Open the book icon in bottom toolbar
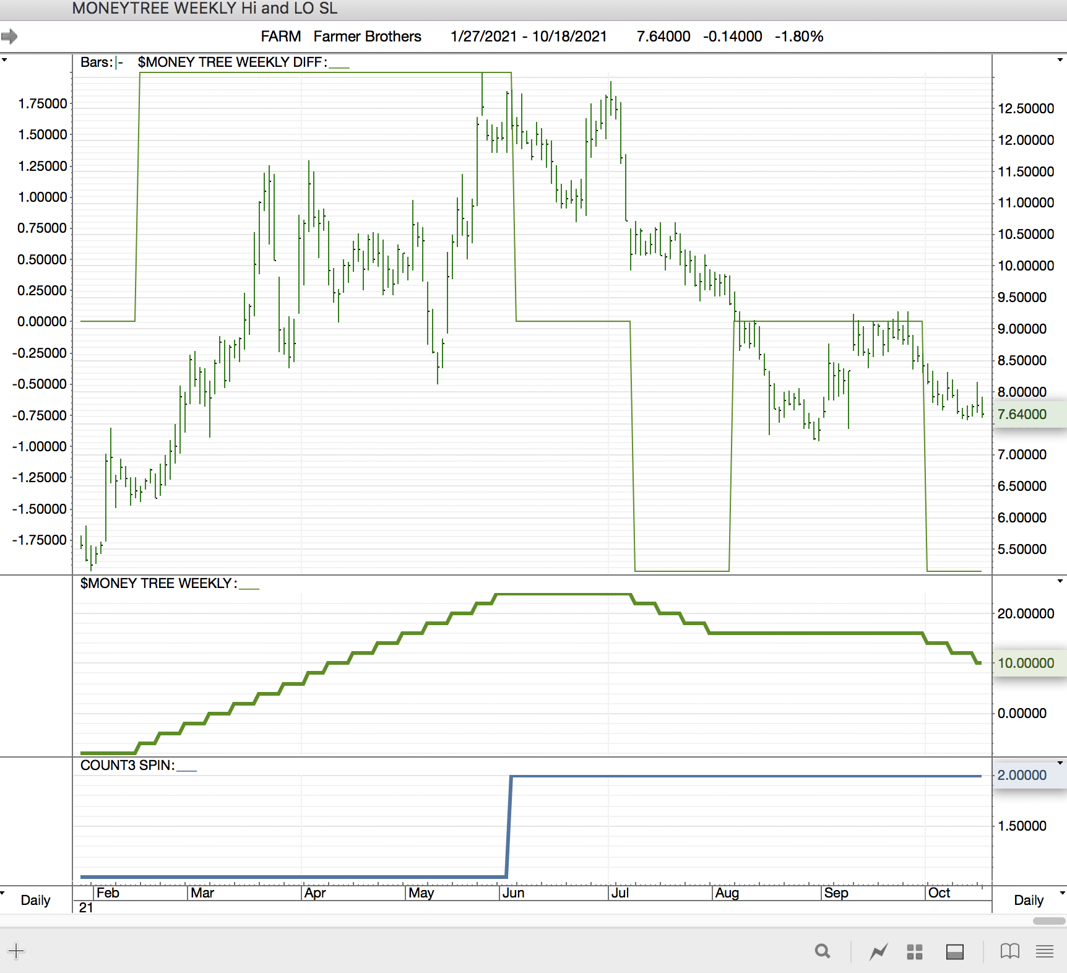 point(1009,951)
